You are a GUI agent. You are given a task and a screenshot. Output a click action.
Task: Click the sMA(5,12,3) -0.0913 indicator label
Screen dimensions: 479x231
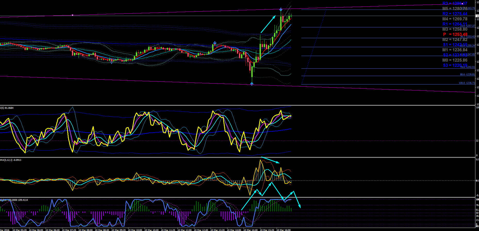point(11,160)
